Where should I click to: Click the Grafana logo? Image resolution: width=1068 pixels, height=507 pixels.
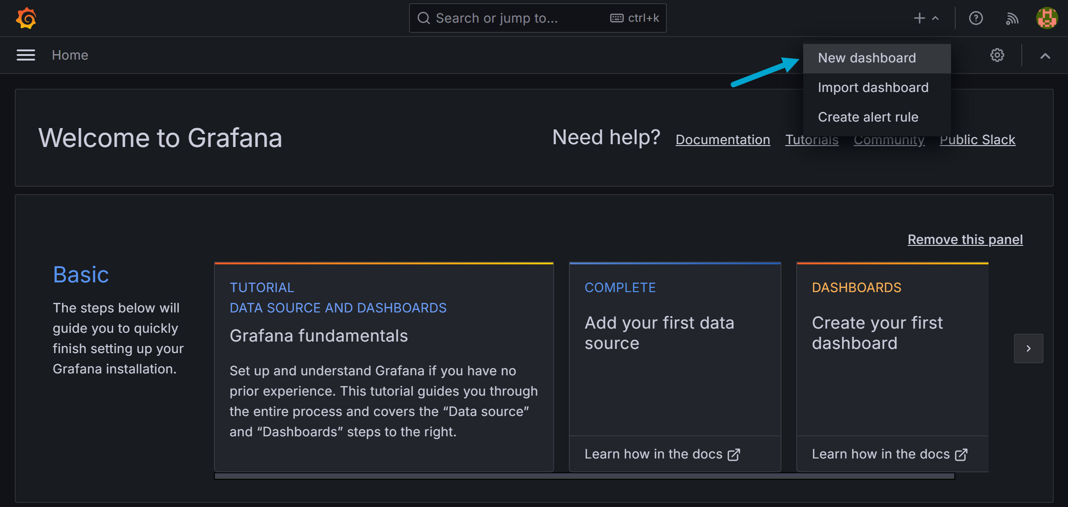tap(26, 18)
